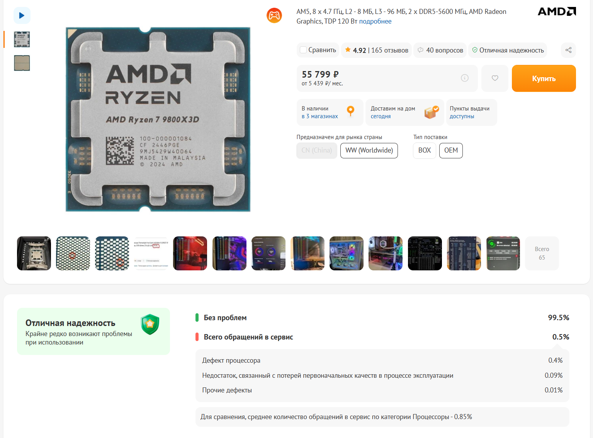The width and height of the screenshot is (593, 438).
Task: Click the share icon
Action: pyautogui.click(x=568, y=50)
